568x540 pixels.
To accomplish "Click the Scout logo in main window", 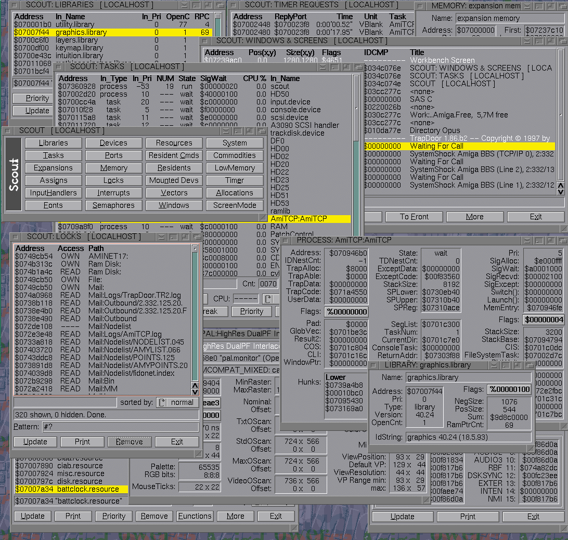I will pyautogui.click(x=14, y=175).
